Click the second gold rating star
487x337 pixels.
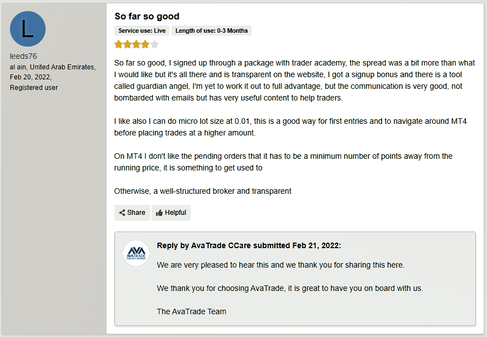point(127,44)
